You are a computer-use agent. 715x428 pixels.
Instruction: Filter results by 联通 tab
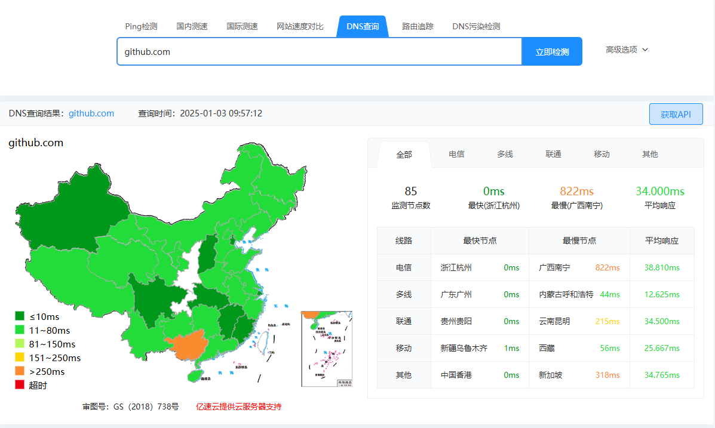coord(553,154)
